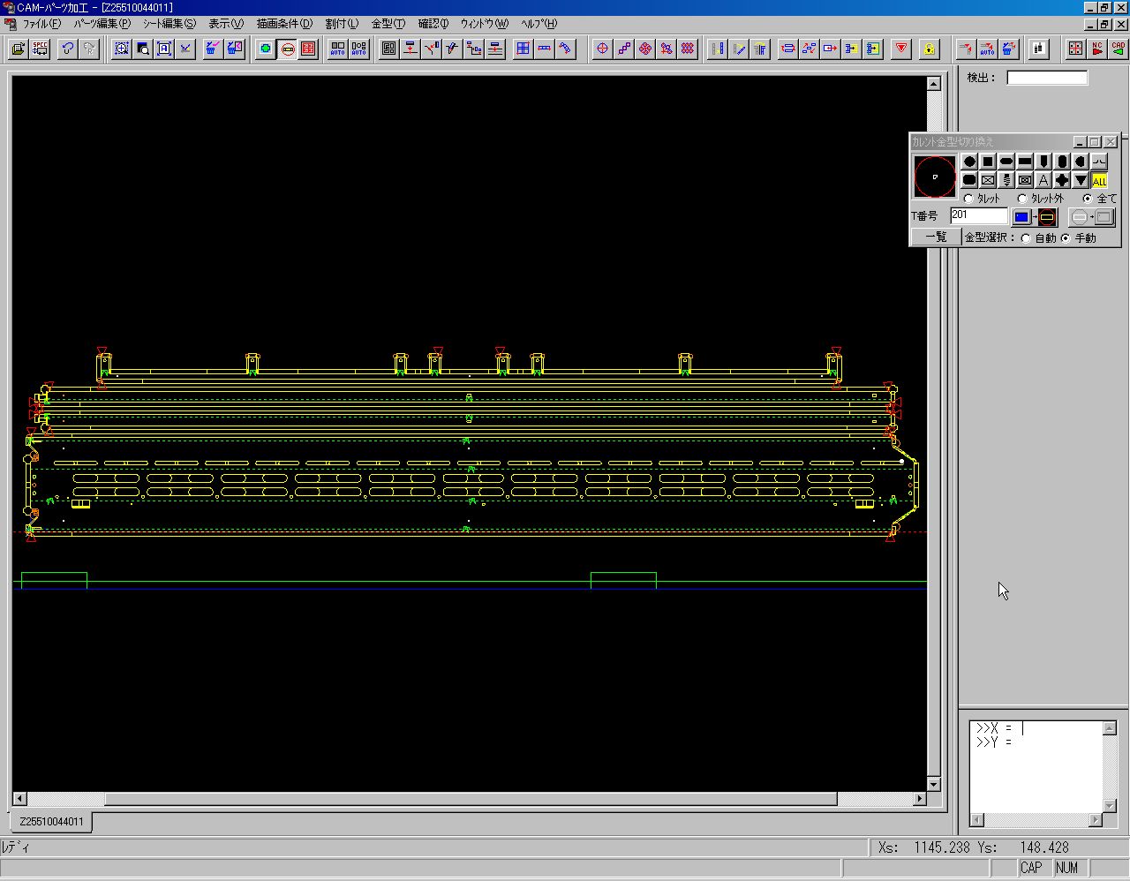Minimize the カレント金型切り換え palette

1079,141
